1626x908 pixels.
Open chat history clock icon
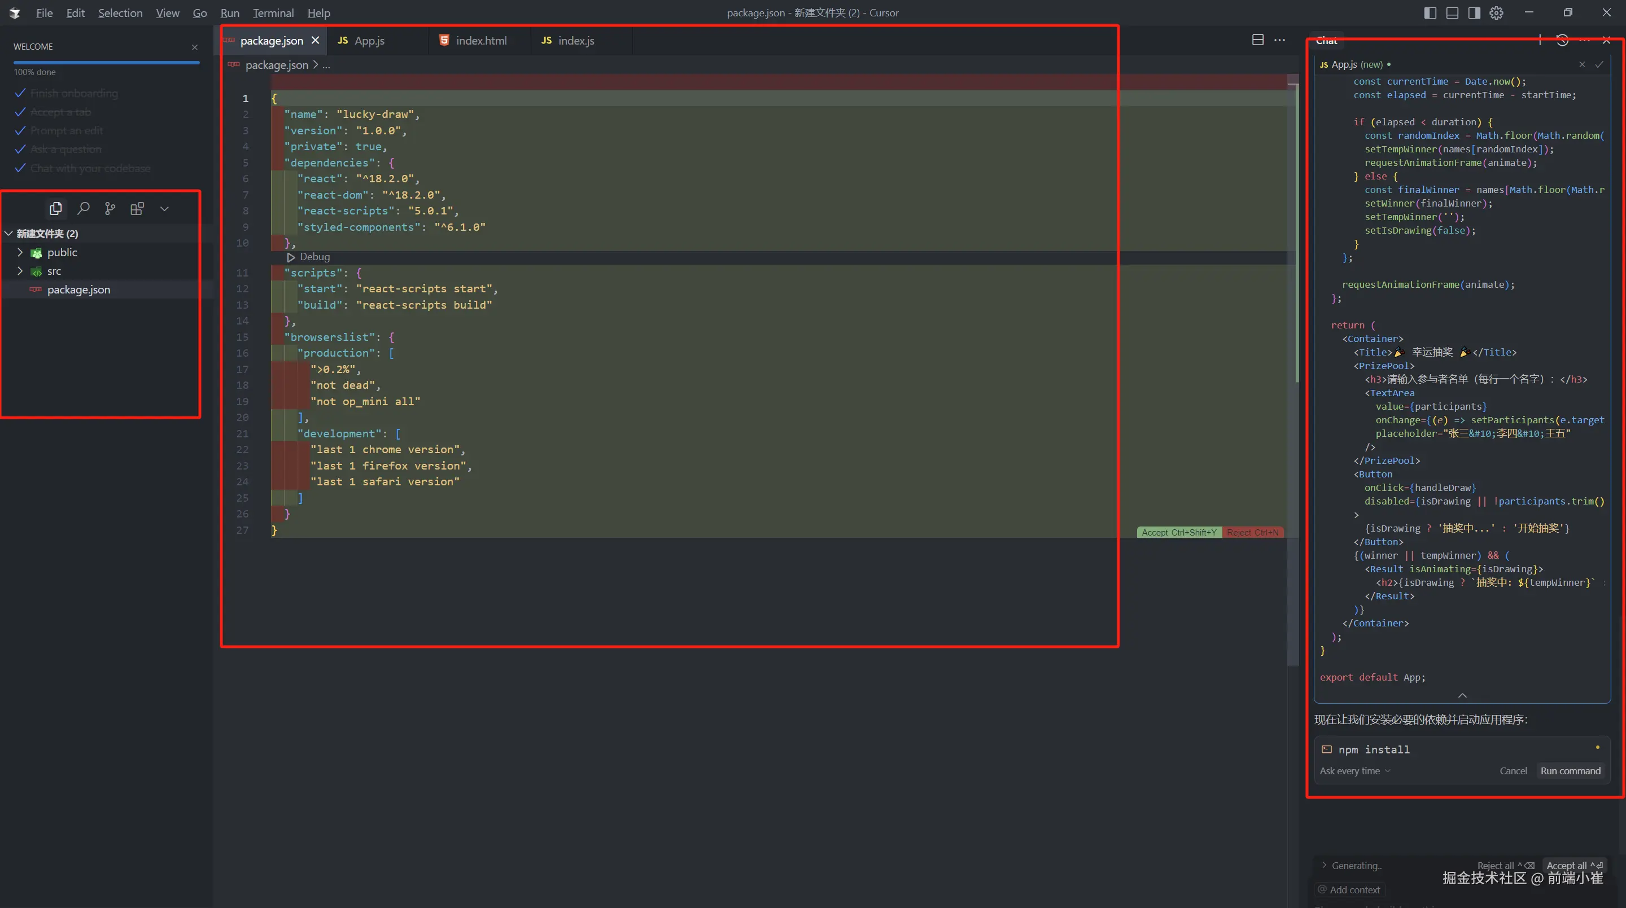coord(1562,41)
